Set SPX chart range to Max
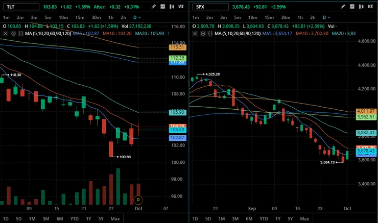The height and width of the screenshot is (223, 378). click(305, 219)
